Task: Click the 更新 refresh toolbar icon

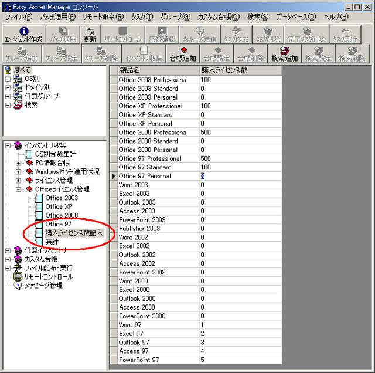Action: click(90, 35)
